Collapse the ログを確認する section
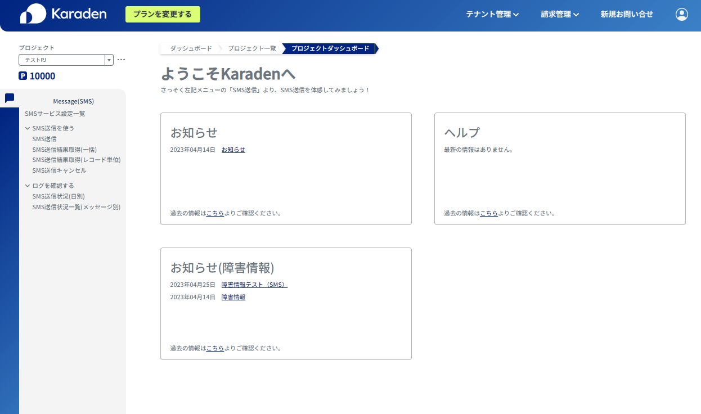This screenshot has height=414, width=701. click(x=50, y=186)
